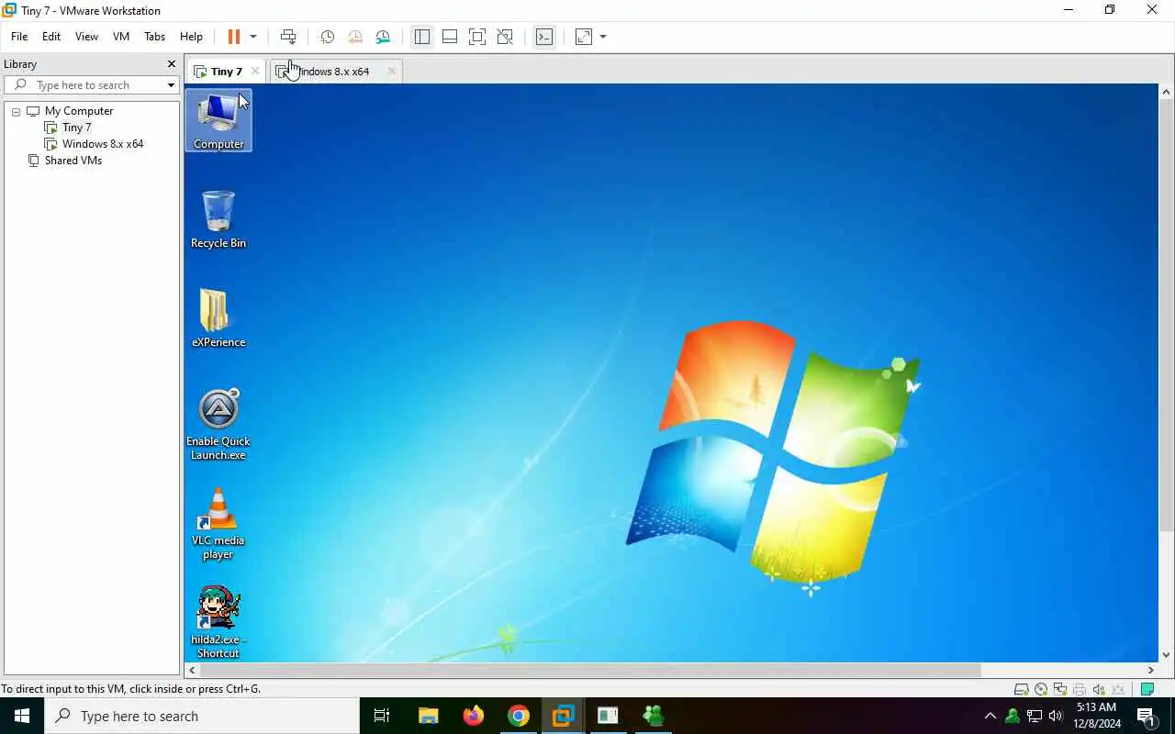The height and width of the screenshot is (734, 1175).
Task: Open the Windows Start menu
Action: pos(22,716)
